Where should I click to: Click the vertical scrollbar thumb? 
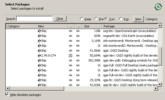(160, 56)
